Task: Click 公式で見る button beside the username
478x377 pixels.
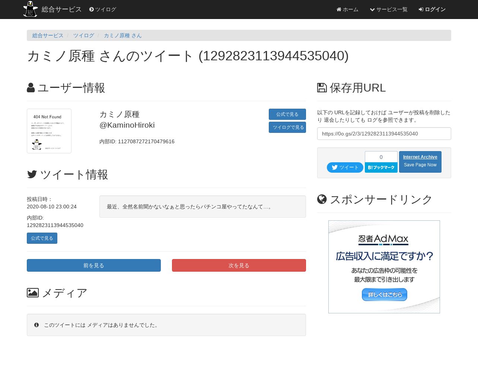Action: click(x=287, y=114)
